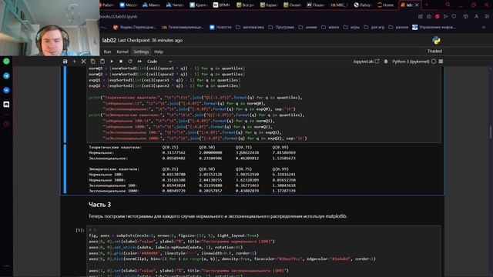The image size is (493, 277).
Task: Click the debugger bug icon
Action: pyautogui.click(x=386, y=62)
